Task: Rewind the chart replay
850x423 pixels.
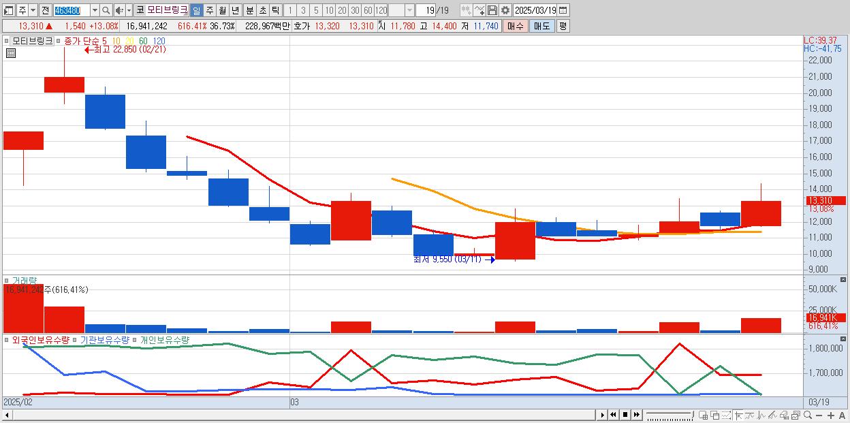Action: (x=613, y=415)
